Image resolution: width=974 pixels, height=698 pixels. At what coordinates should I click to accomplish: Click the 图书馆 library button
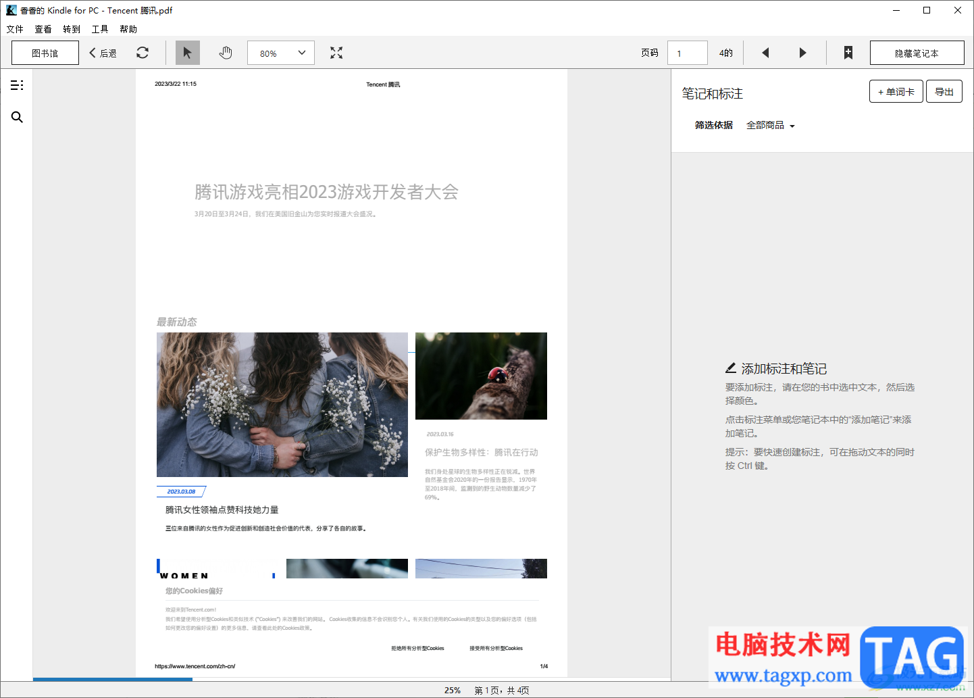pyautogui.click(x=45, y=53)
